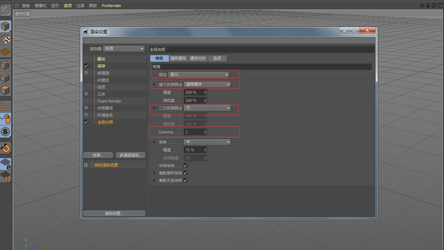The image size is (444, 250).
Task: Toggle the Enable Axis L-shaped icon
Action: click(x=6, y=106)
